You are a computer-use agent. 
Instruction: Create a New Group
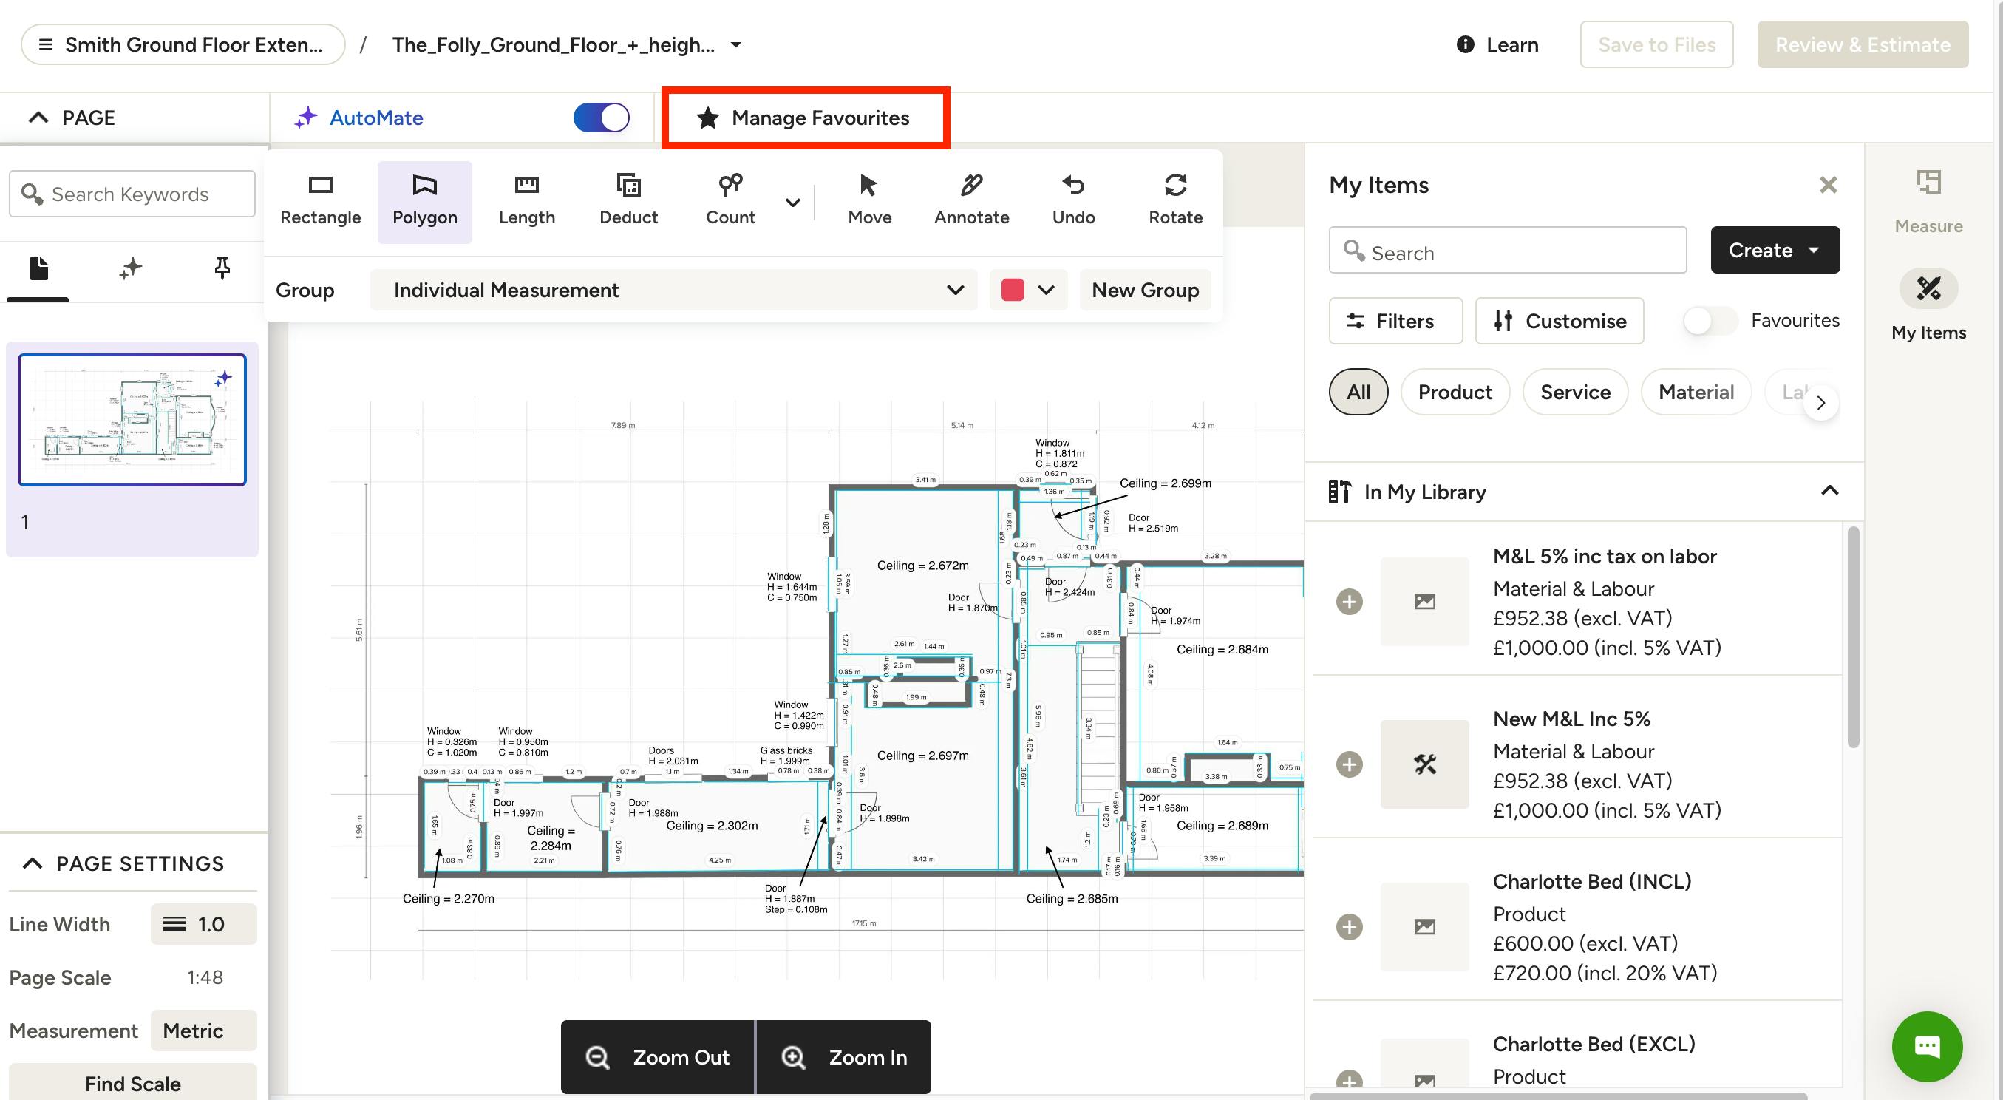click(x=1145, y=291)
